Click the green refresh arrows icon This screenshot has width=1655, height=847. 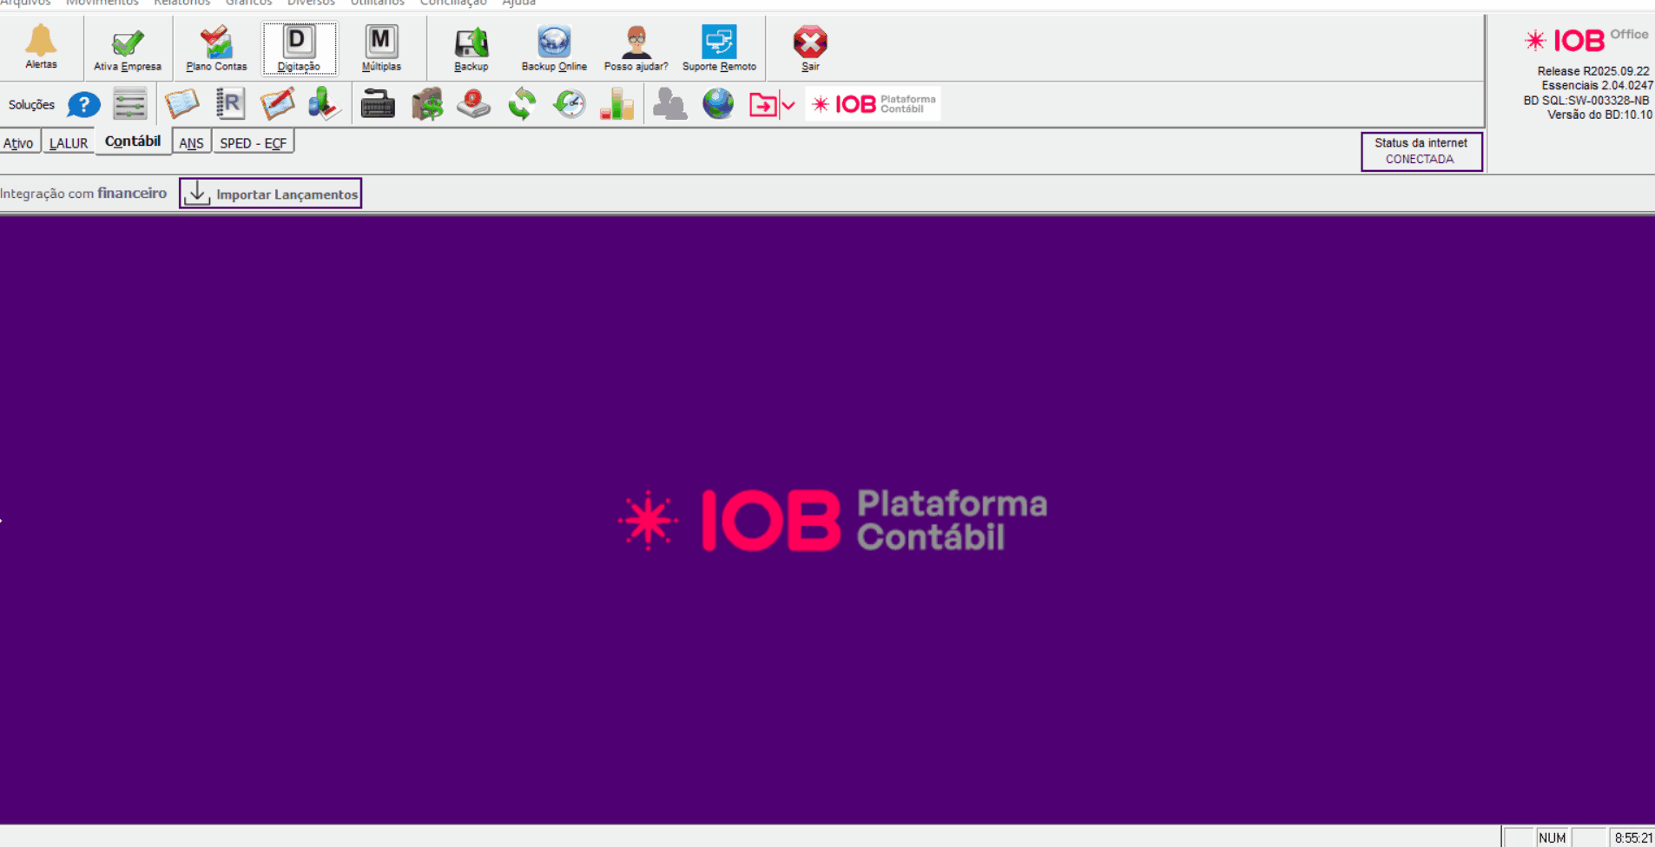(x=522, y=104)
